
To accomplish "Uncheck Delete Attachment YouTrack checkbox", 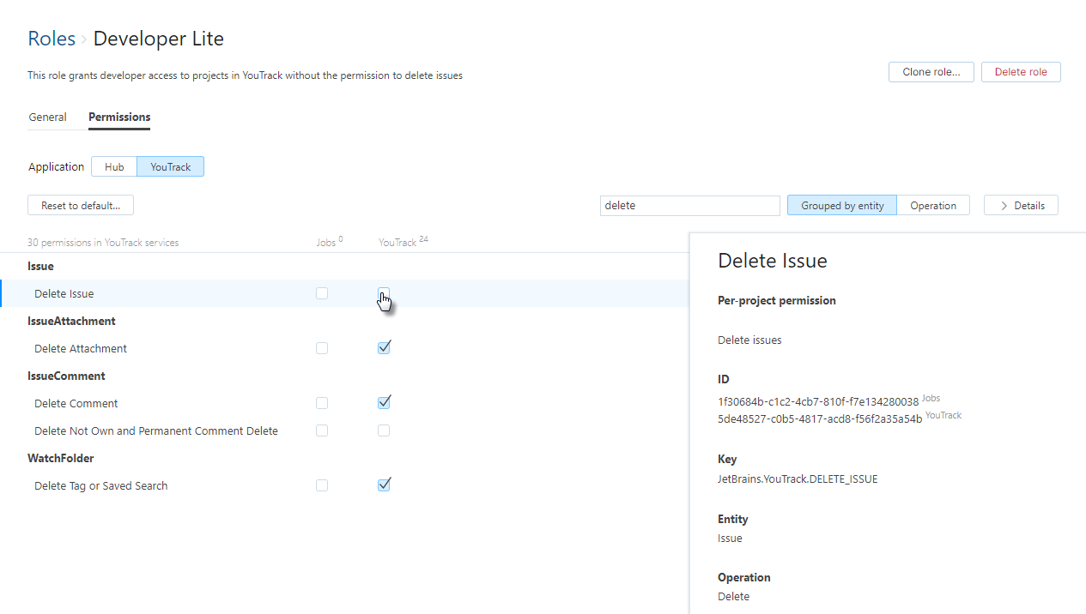I will tap(384, 347).
